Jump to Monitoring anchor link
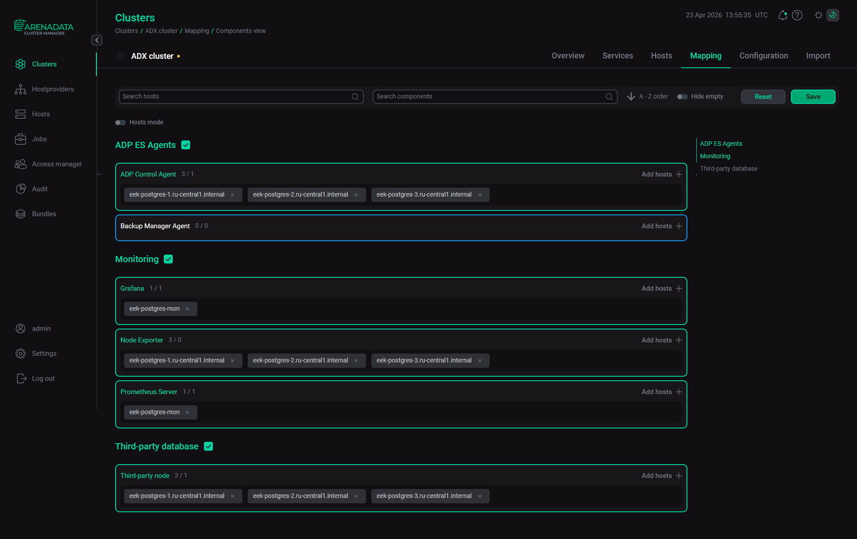The height and width of the screenshot is (539, 857). 715,156
